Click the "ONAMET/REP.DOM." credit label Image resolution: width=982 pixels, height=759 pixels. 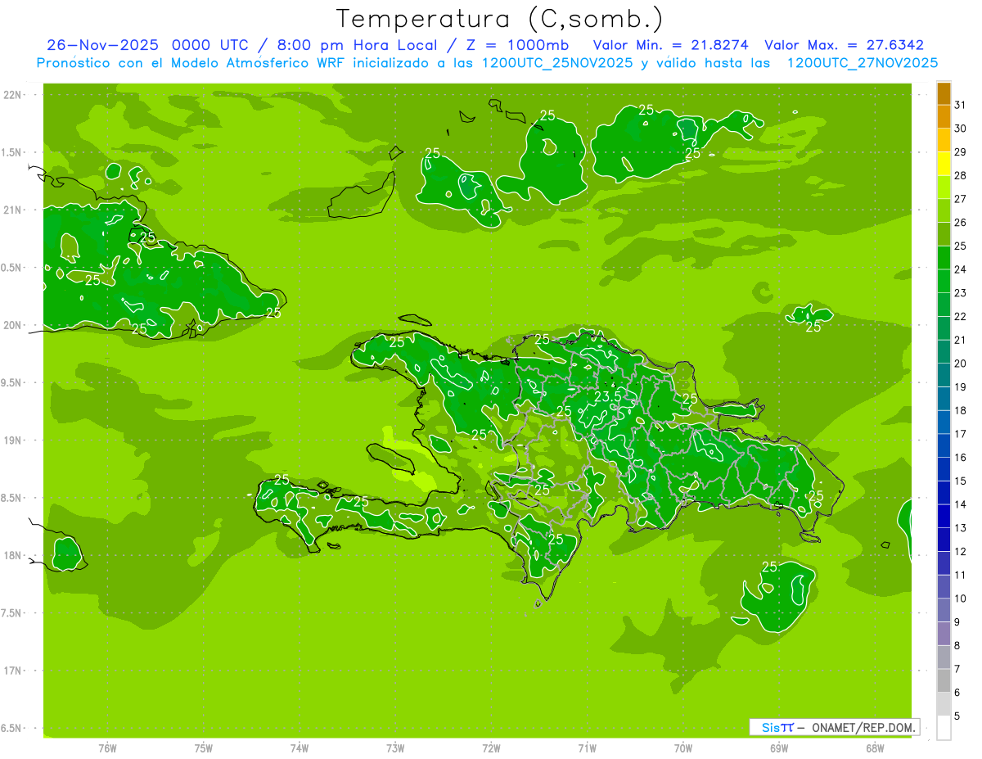coord(863,727)
